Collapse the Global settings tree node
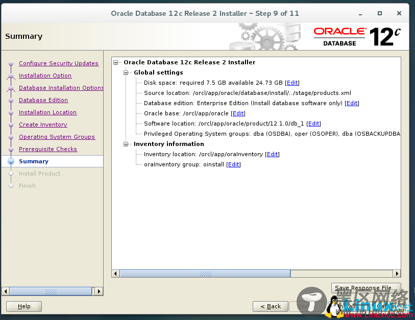The width and height of the screenshot is (415, 320). coord(126,72)
